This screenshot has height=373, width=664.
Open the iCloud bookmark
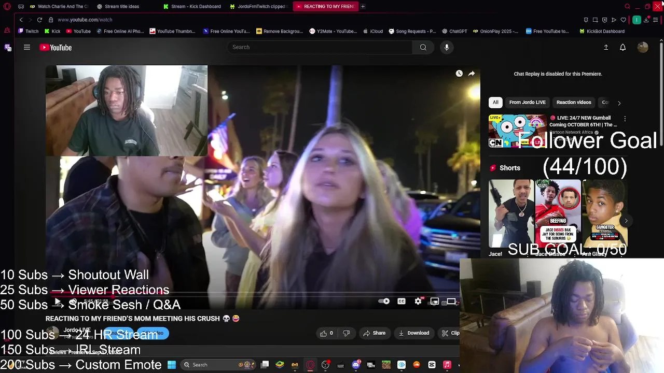tap(373, 31)
